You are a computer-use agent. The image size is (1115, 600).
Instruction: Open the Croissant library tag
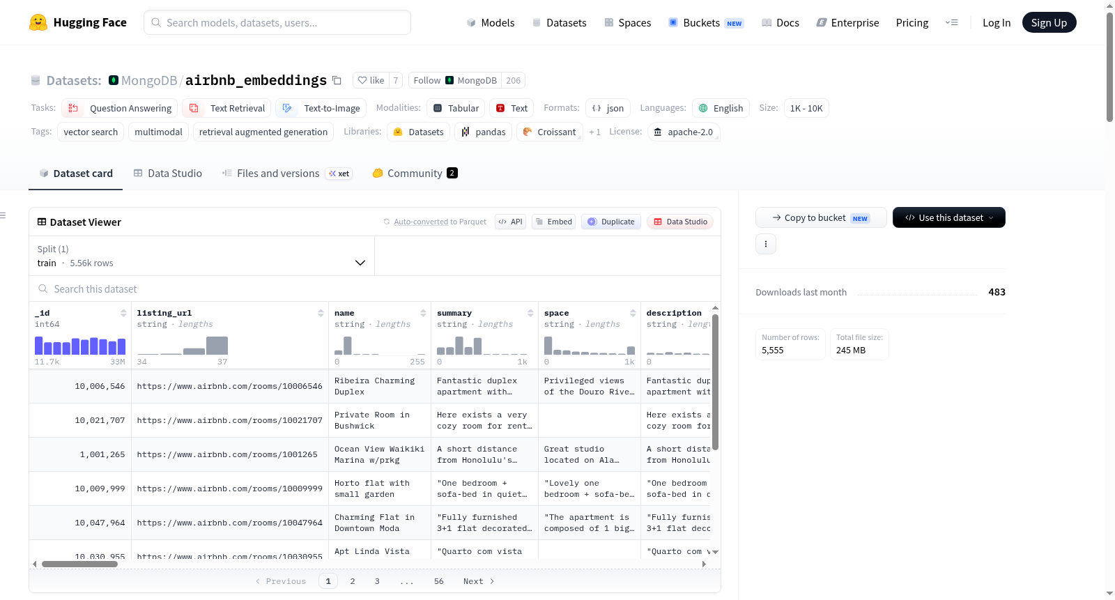549,132
